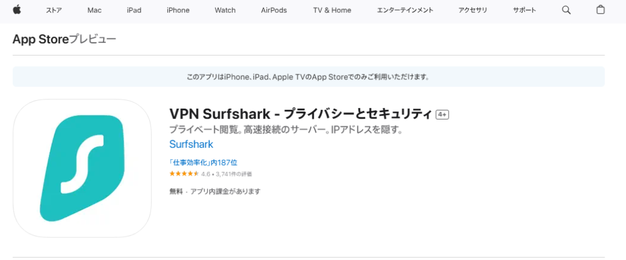Click the Apple logo icon
Screen dimensions: 626x260
click(17, 10)
